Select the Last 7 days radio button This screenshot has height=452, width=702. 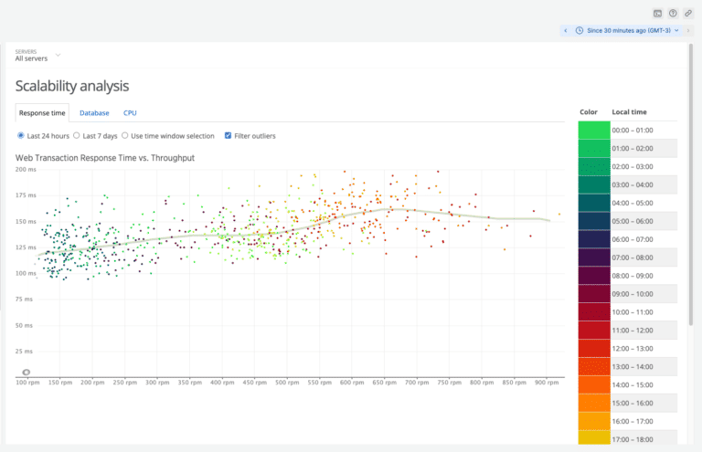77,135
